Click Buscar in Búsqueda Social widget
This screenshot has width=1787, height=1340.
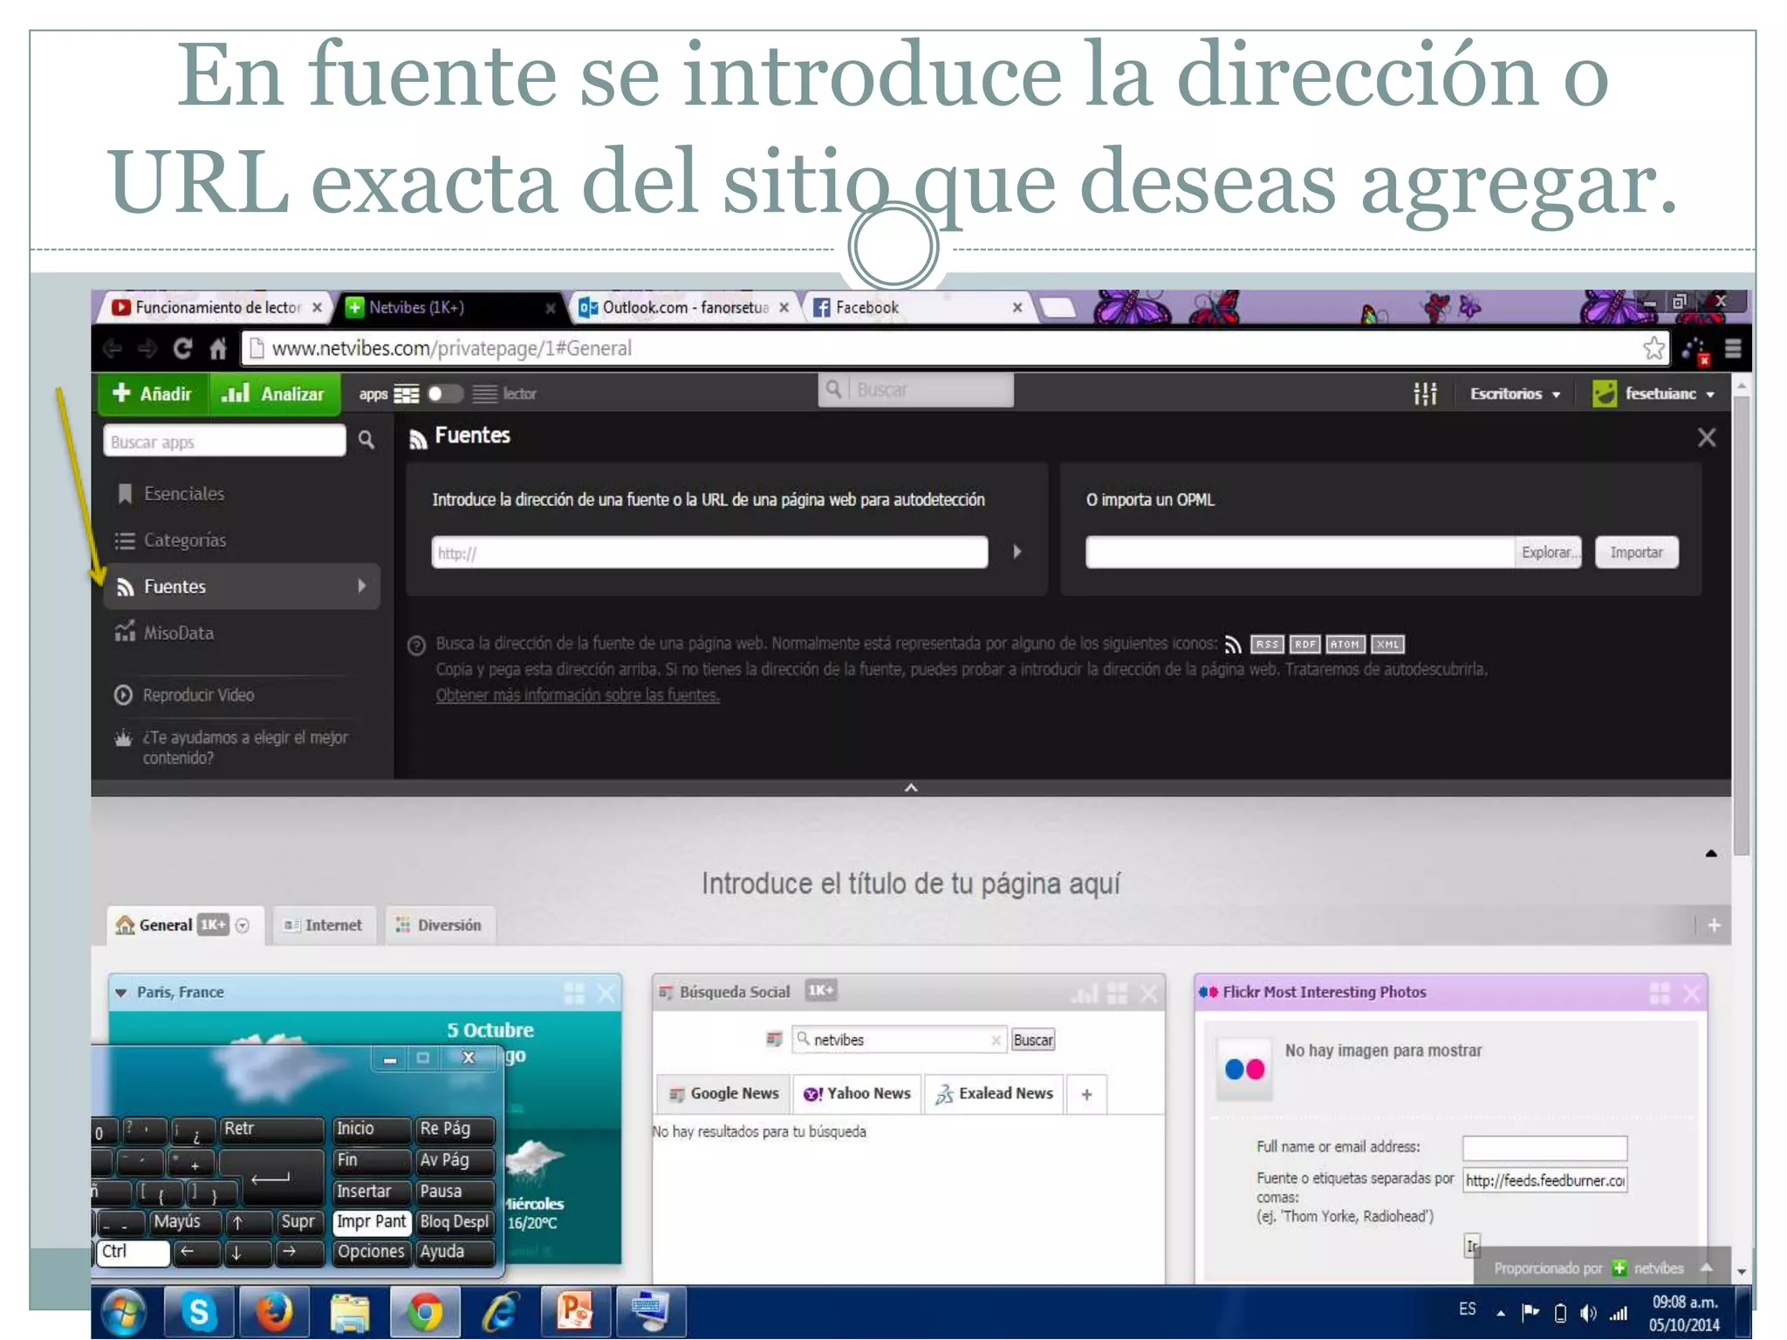[1033, 1040]
